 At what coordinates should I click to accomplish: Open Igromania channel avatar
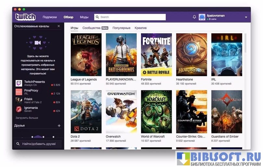tap(19, 109)
